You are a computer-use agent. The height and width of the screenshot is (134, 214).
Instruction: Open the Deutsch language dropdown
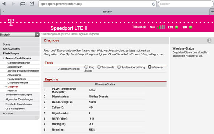20,35
